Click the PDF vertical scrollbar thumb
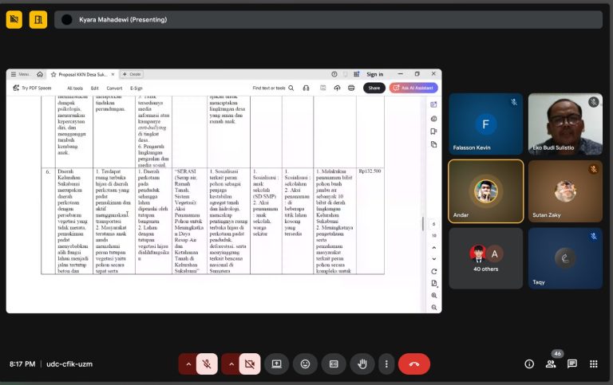Screen dimensions: 613x385 423,224
